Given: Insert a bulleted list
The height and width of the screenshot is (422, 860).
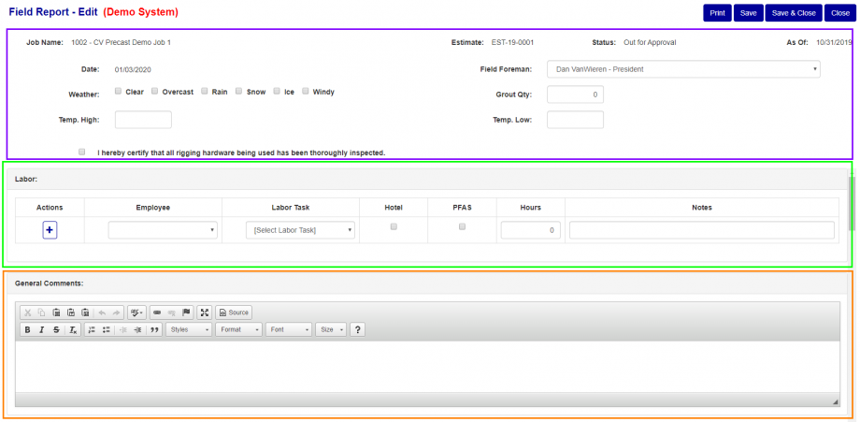Looking at the screenshot, I should pos(107,329).
